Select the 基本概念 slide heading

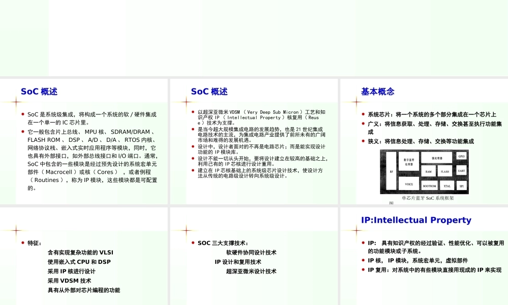pos(379,91)
